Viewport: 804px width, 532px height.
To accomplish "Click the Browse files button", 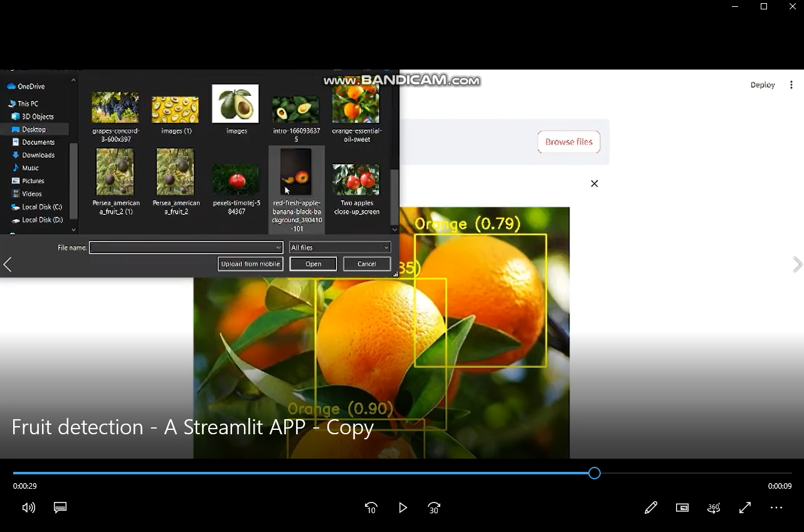I will coord(569,142).
